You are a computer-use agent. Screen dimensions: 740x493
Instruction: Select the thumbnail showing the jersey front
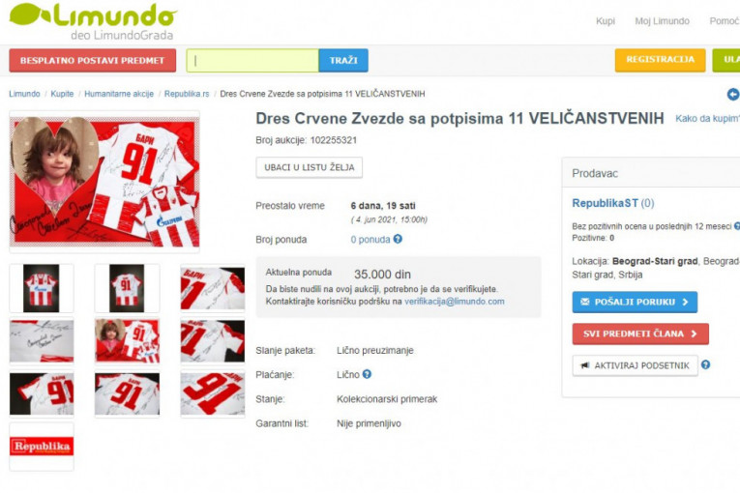(42, 288)
